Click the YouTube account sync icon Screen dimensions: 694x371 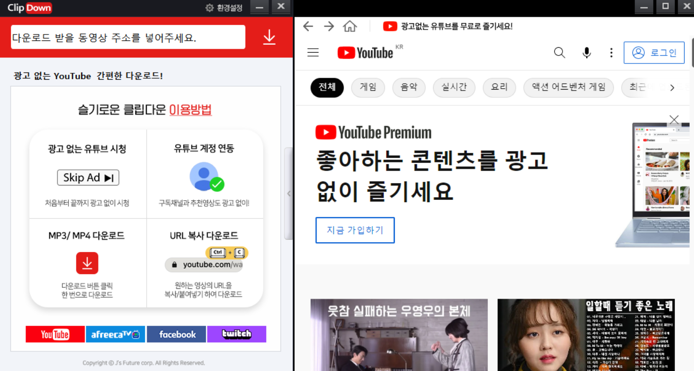coord(206,177)
